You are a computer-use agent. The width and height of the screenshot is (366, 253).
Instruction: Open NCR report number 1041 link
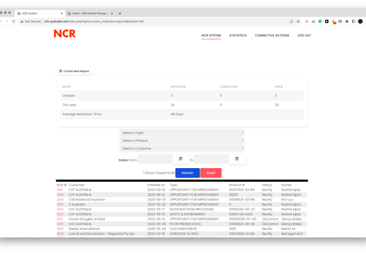click(60, 190)
